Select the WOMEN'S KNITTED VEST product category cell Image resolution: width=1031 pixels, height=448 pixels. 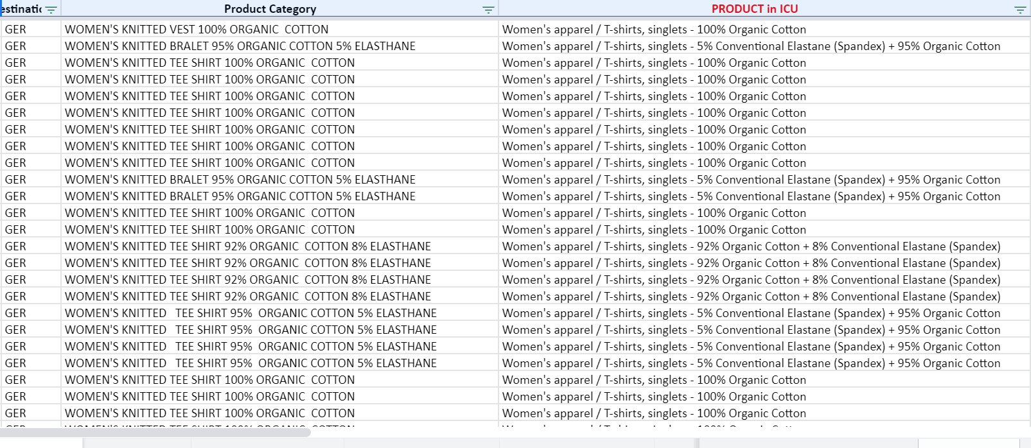click(x=197, y=30)
